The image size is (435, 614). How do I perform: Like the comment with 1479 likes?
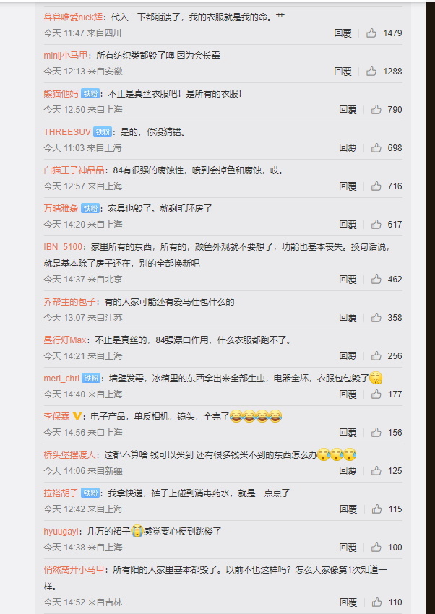(x=371, y=33)
